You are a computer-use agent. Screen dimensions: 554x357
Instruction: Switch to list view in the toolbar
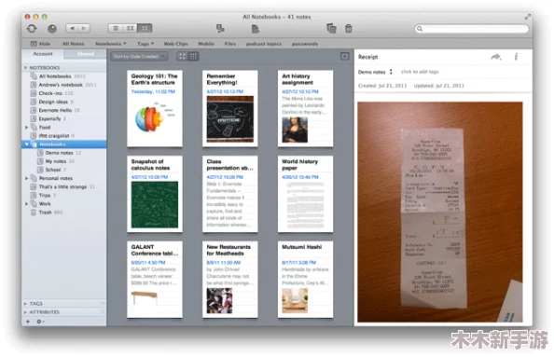(x=115, y=28)
